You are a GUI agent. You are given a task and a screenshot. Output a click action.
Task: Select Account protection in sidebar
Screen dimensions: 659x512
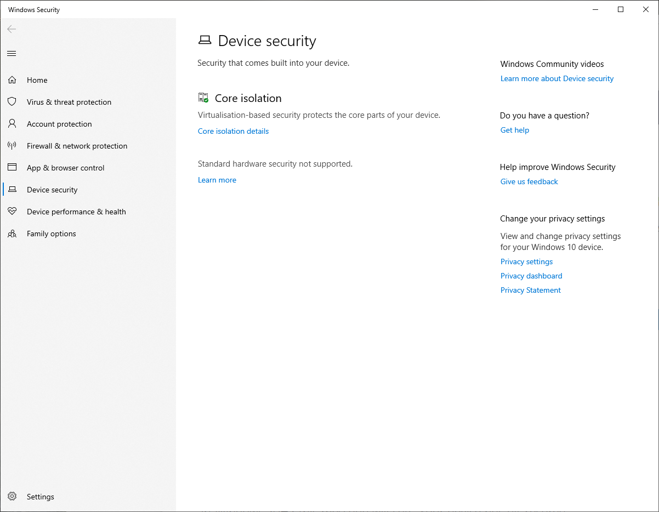[x=88, y=124]
